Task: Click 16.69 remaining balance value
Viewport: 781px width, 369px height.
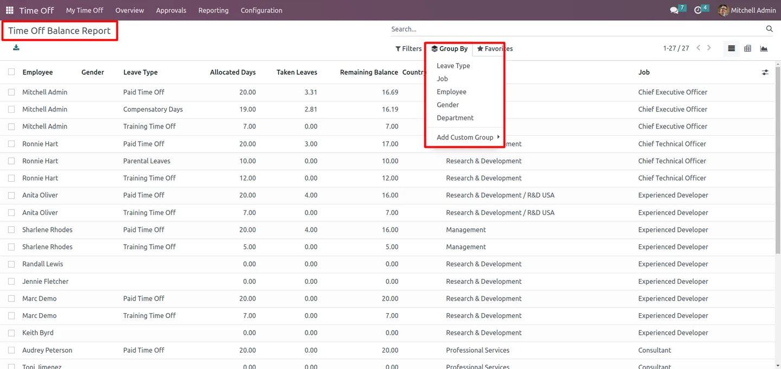Action: tap(390, 92)
